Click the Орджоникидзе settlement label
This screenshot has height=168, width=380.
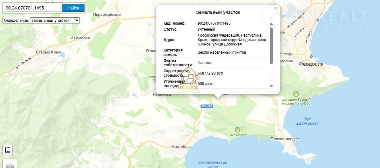[284, 139]
